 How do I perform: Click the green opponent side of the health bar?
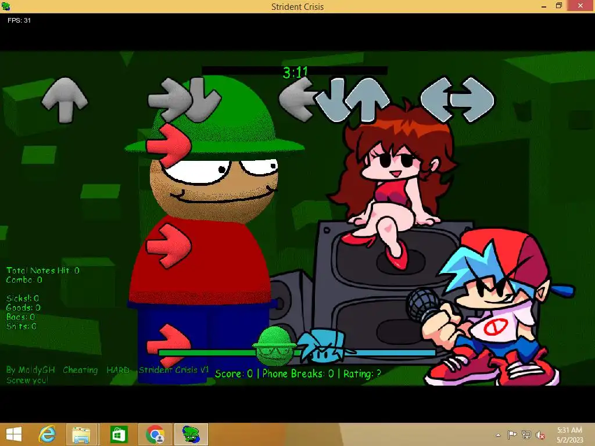206,353
